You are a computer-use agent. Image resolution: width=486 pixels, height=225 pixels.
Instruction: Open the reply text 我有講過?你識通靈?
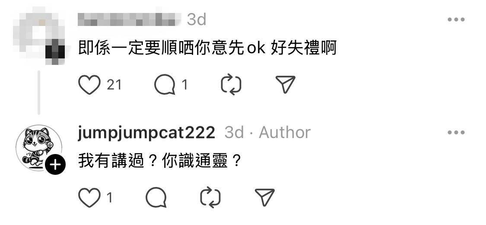pyautogui.click(x=159, y=162)
